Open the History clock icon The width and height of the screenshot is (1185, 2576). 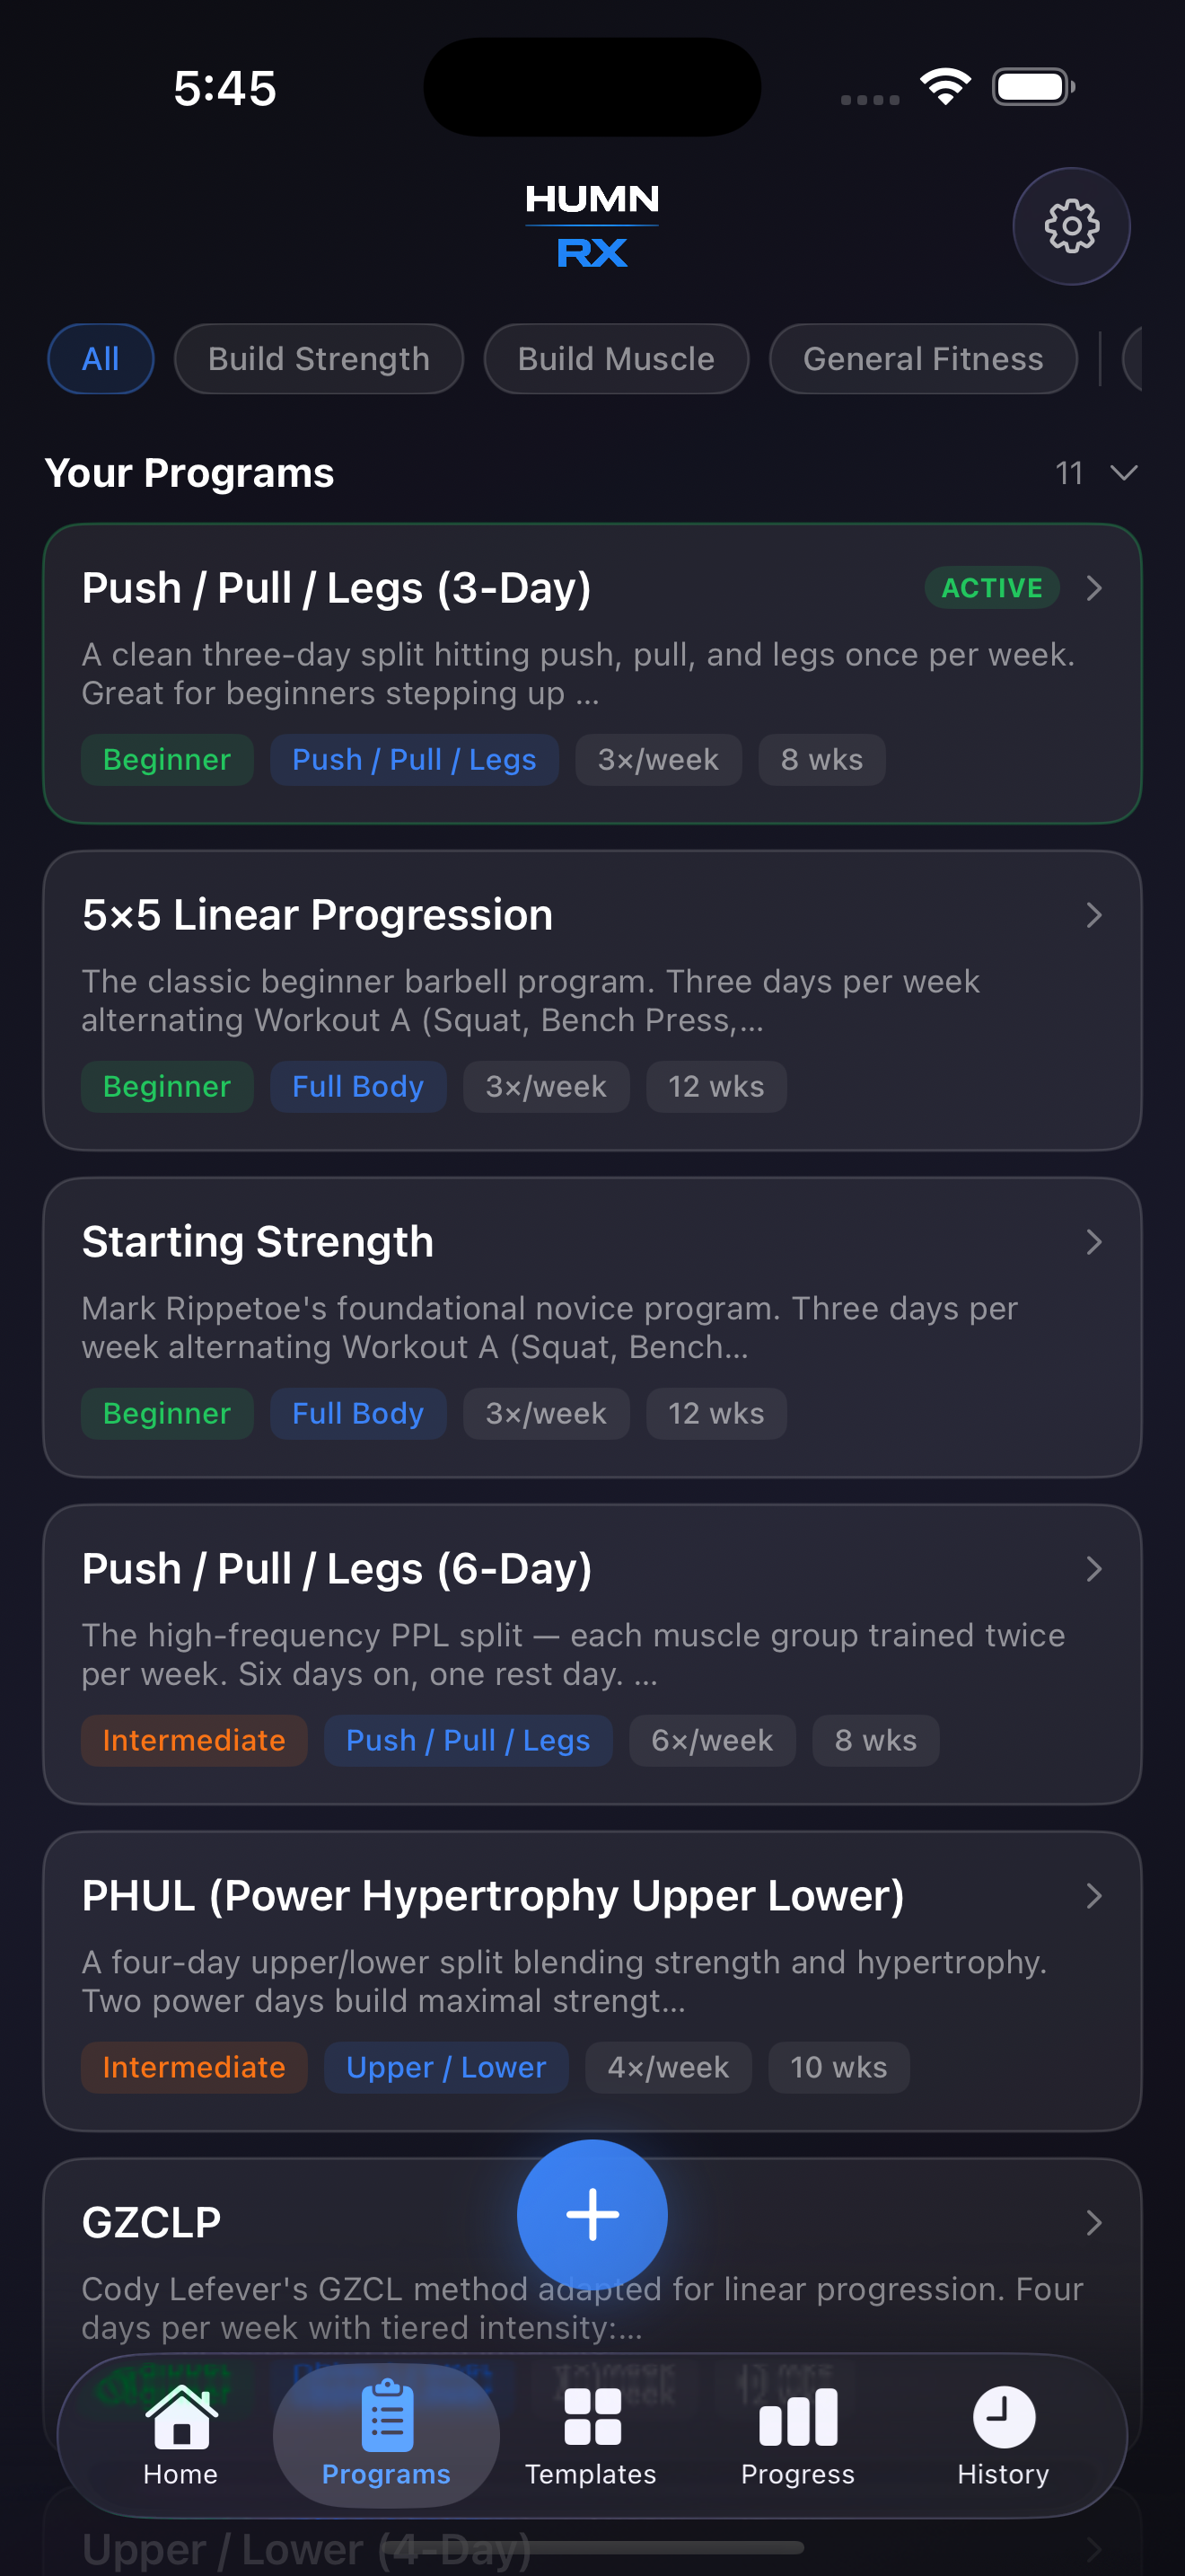click(1003, 2416)
